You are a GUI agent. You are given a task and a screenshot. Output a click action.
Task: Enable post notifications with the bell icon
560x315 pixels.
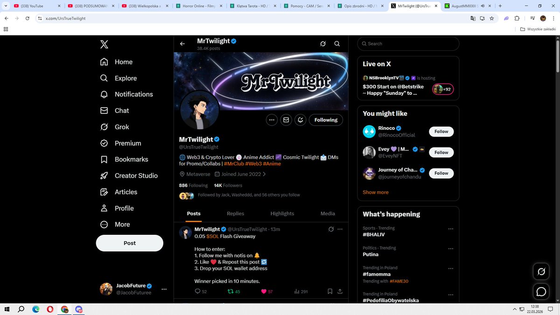300,120
